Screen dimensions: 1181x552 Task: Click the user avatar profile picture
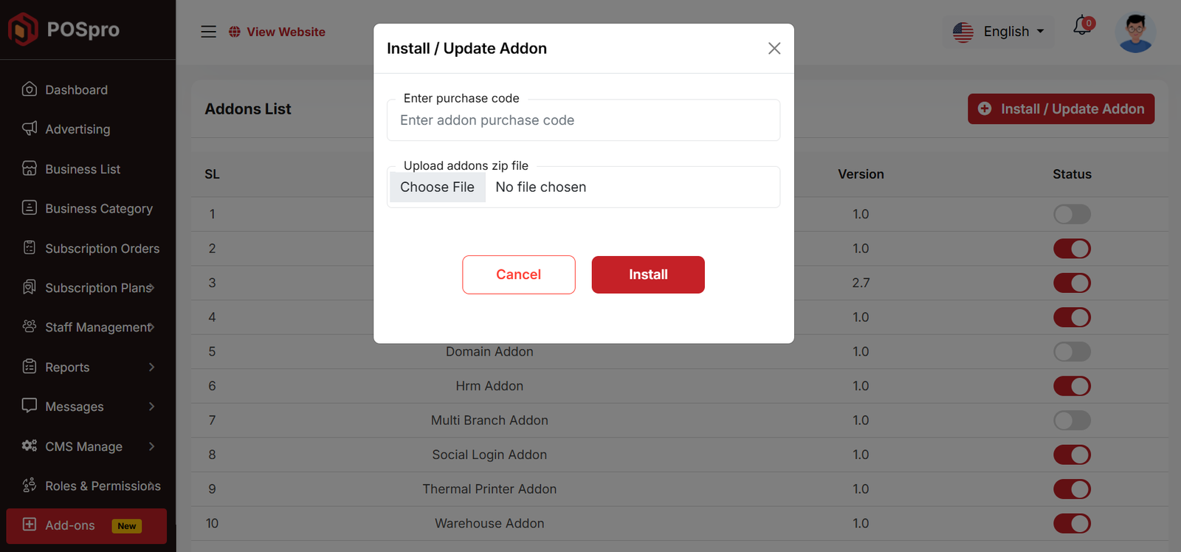(1135, 32)
